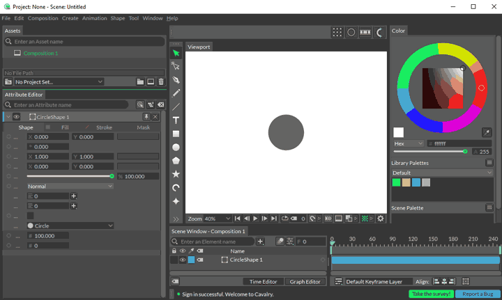Open the Hex color mode dropdown
This screenshot has width=502, height=300.
(x=408, y=143)
